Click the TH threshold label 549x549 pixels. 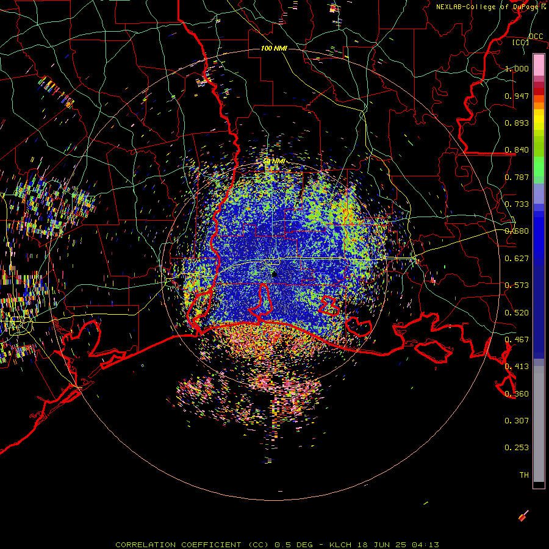tap(524, 475)
